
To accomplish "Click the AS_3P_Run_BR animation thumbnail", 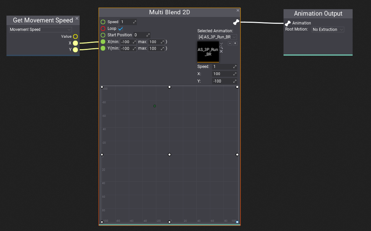I will (208, 52).
